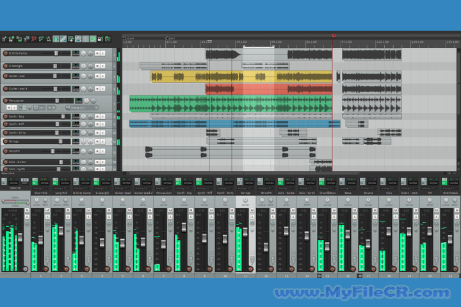Toggle mute on the G Spangle track
461x307 pixels.
[97, 66]
